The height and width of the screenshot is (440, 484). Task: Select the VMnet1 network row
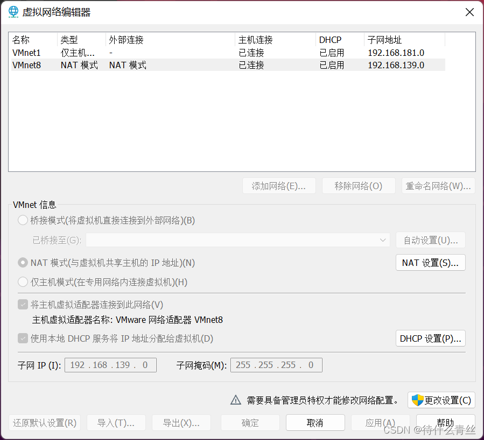click(228, 53)
